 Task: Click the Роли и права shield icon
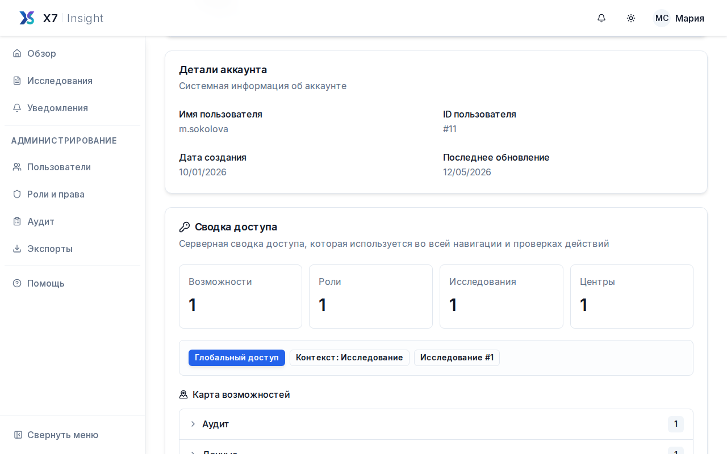(17, 194)
